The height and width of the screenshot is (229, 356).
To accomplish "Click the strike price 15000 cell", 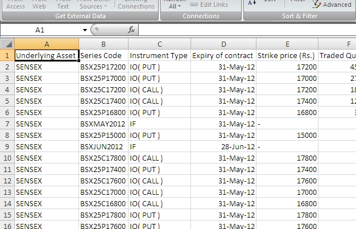I will 287,135.
